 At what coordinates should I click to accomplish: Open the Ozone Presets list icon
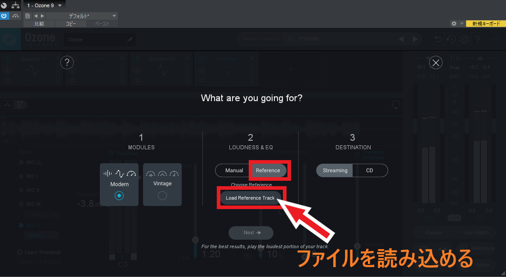pyautogui.click(x=291, y=39)
